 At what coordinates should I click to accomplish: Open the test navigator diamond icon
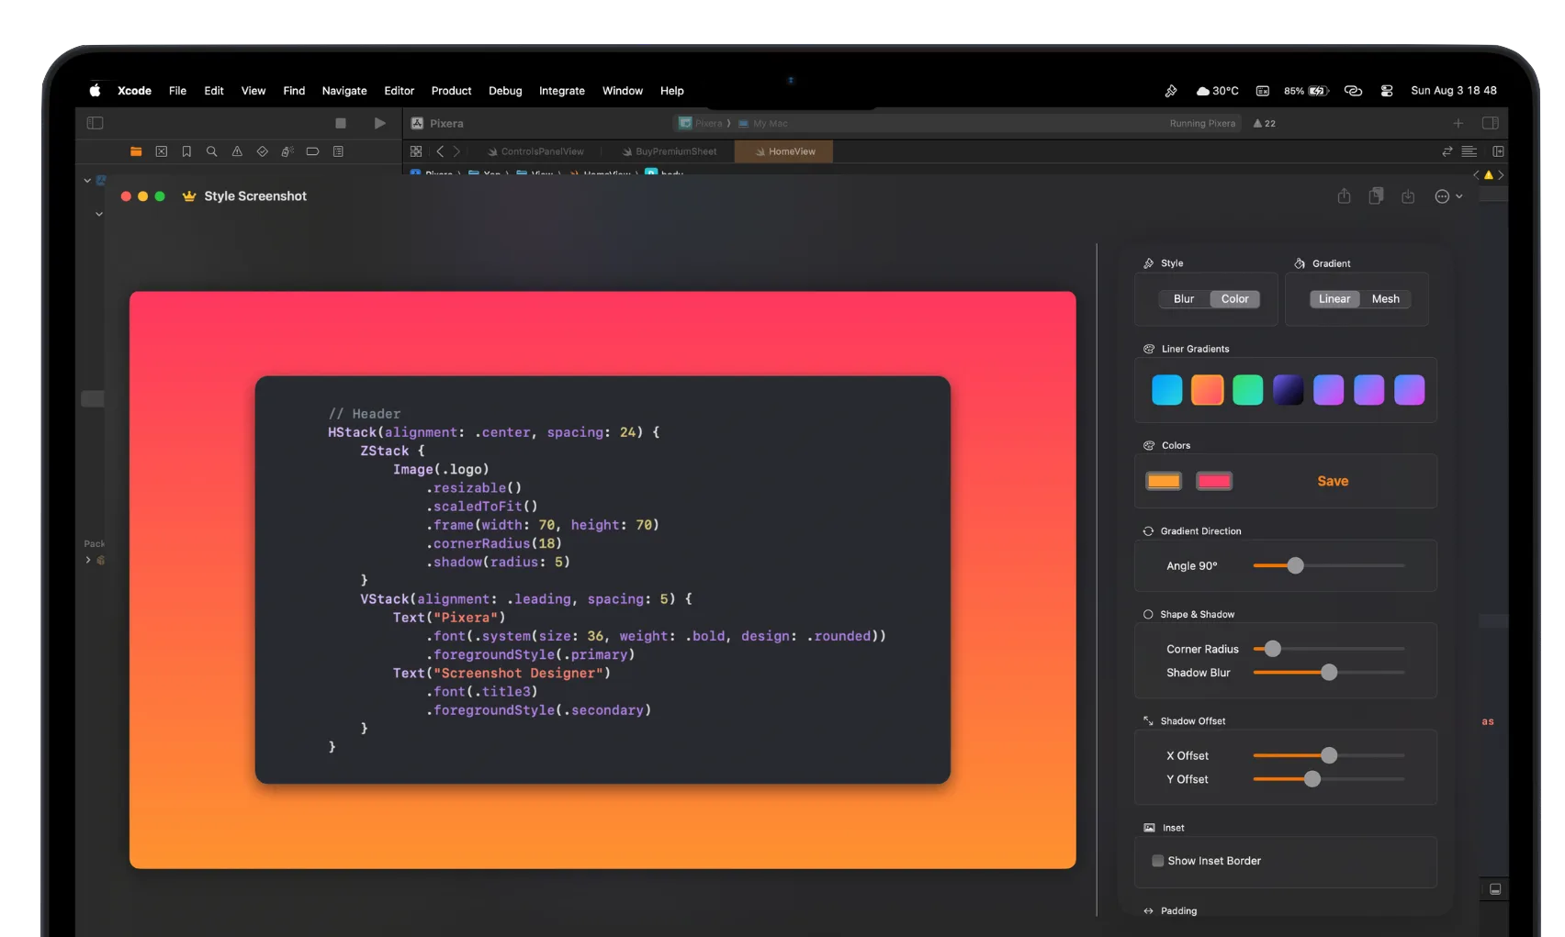(262, 151)
